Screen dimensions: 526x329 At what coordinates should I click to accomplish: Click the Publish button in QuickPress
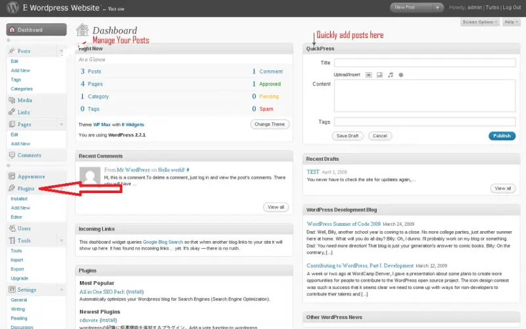[x=502, y=136]
